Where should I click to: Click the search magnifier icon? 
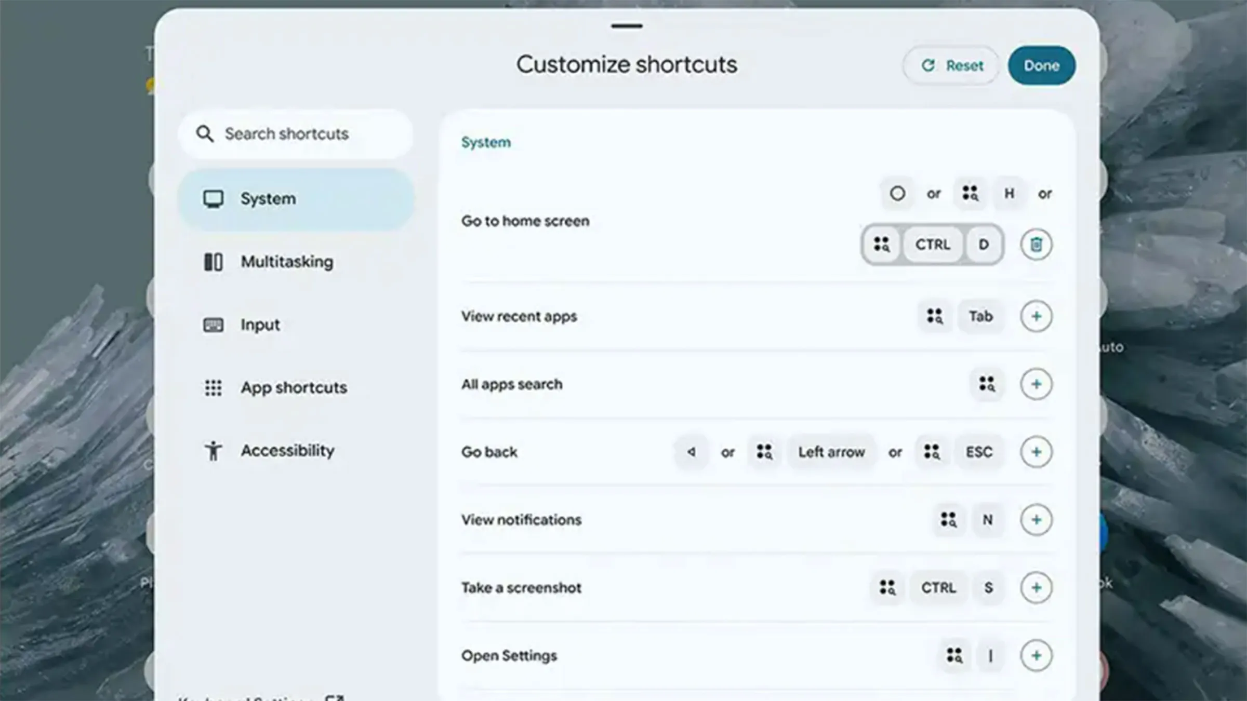[205, 134]
